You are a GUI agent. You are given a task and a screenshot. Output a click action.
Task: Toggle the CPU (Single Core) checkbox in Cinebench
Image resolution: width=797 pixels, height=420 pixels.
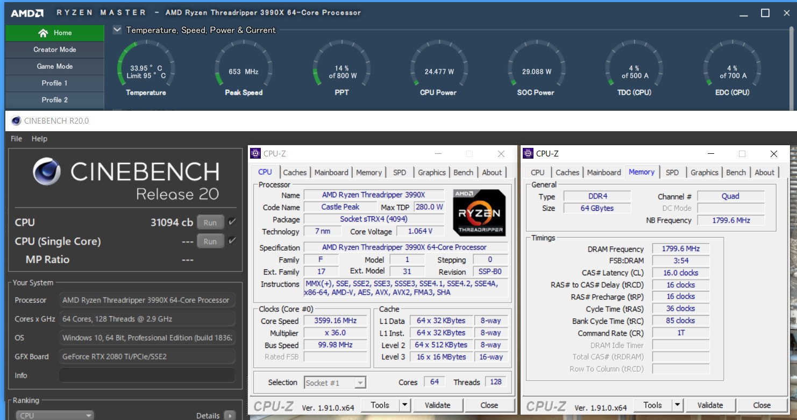tap(232, 240)
